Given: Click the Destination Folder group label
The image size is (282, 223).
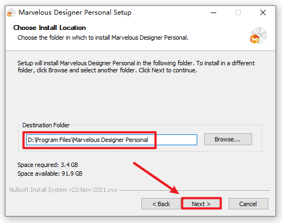Looking at the screenshot, I should [46, 125].
